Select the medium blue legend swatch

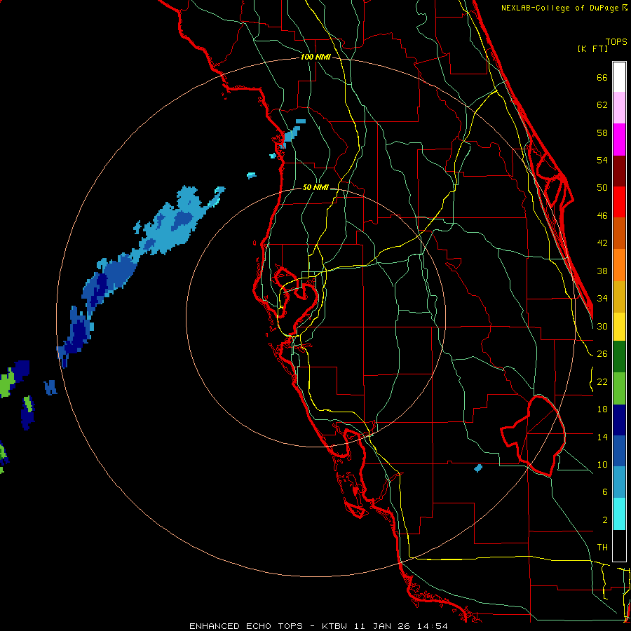pos(619,451)
